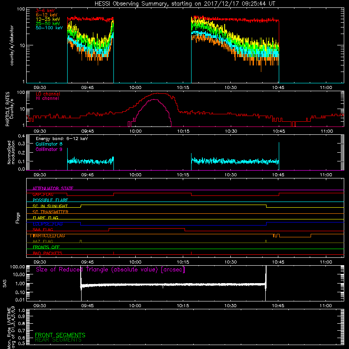Select the Collimator 8 legend label

(x=49, y=144)
